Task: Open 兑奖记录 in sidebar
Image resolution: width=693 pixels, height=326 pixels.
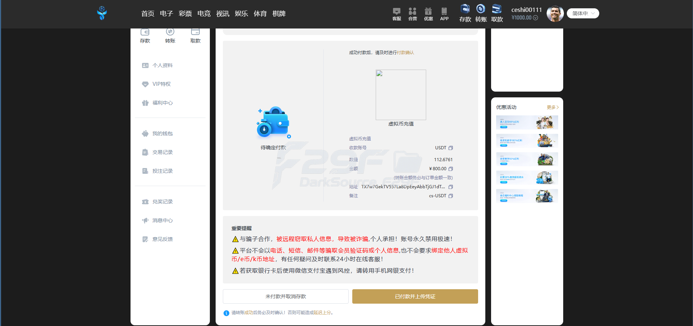Action: [158, 202]
